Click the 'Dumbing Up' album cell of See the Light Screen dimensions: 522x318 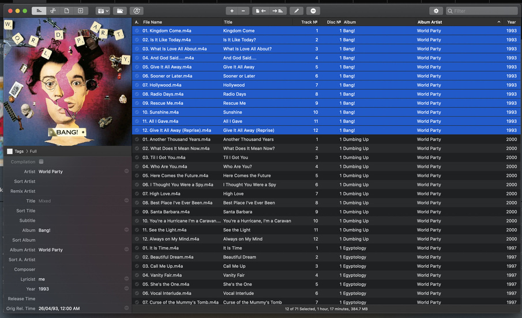point(355,230)
